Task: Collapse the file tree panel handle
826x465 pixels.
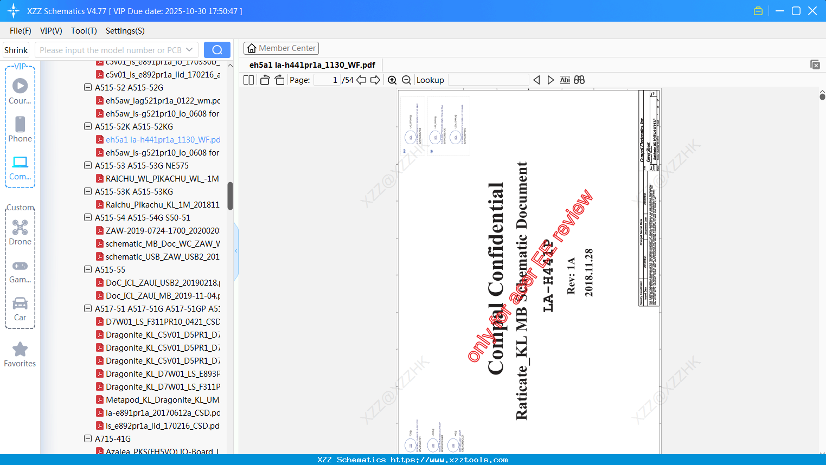Action: click(x=236, y=251)
